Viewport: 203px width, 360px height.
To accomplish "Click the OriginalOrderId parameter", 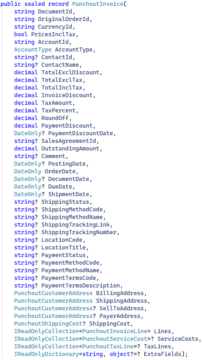I will tap(64, 19).
